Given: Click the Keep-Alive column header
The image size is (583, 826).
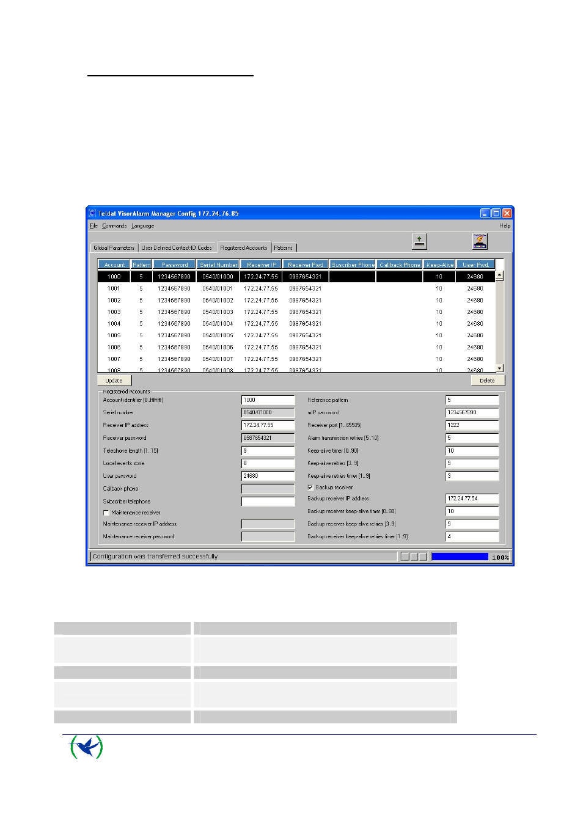Looking at the screenshot, I should [439, 265].
